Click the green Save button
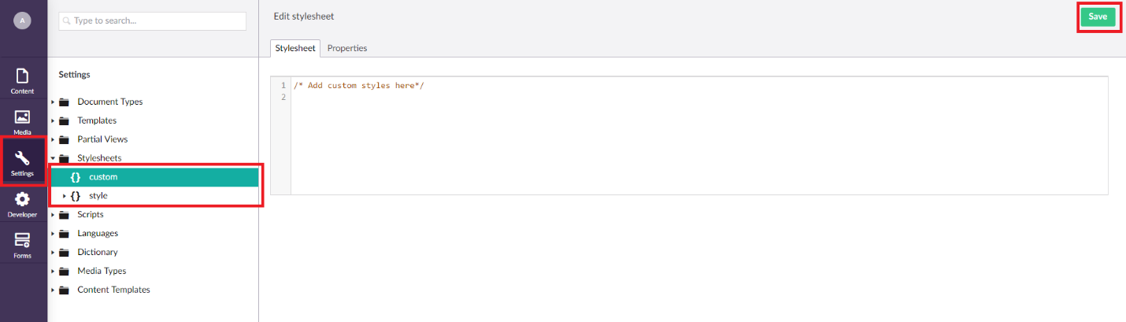1126x322 pixels. tap(1098, 17)
